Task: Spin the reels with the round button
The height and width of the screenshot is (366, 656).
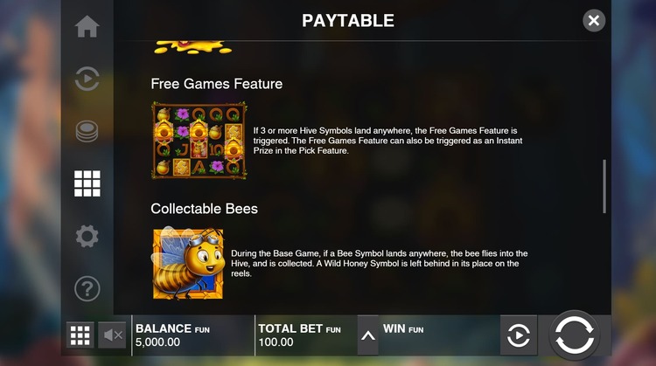Action: point(575,335)
